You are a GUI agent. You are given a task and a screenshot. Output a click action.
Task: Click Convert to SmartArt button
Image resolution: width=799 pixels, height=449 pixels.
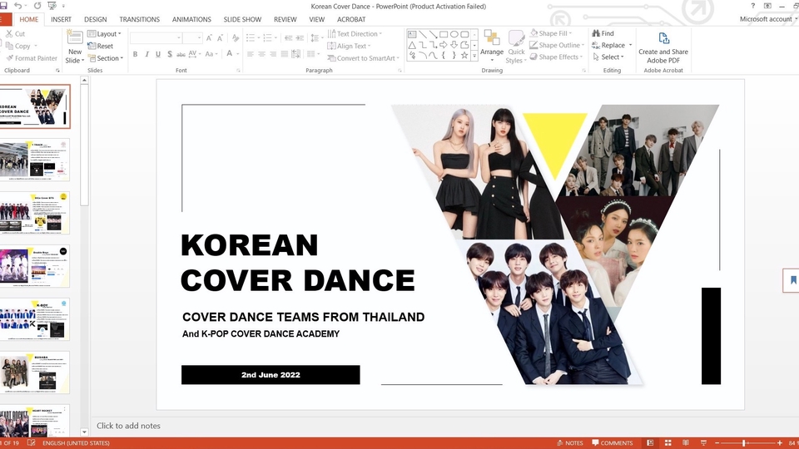tap(364, 58)
